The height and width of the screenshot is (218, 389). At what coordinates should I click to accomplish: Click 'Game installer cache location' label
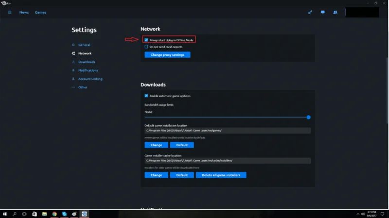pyautogui.click(x=163, y=155)
